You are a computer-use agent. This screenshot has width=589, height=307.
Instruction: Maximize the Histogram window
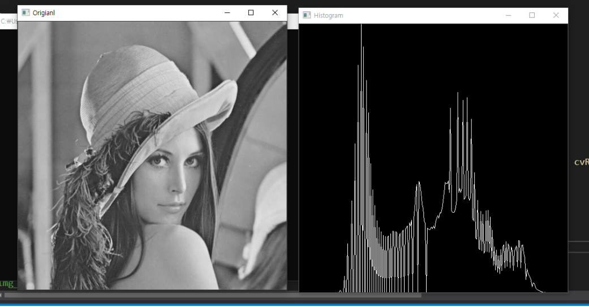[x=532, y=15]
